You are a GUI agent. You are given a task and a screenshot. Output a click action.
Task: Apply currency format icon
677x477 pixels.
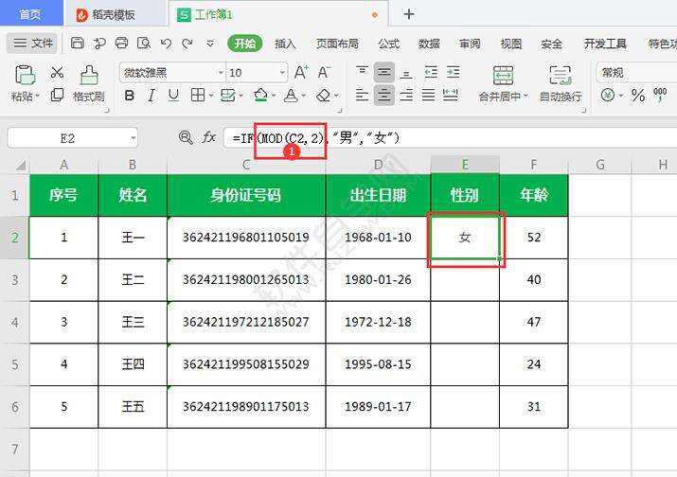coord(608,95)
